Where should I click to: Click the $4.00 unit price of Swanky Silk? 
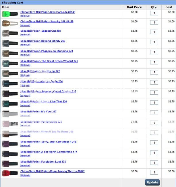click(x=134, y=22)
